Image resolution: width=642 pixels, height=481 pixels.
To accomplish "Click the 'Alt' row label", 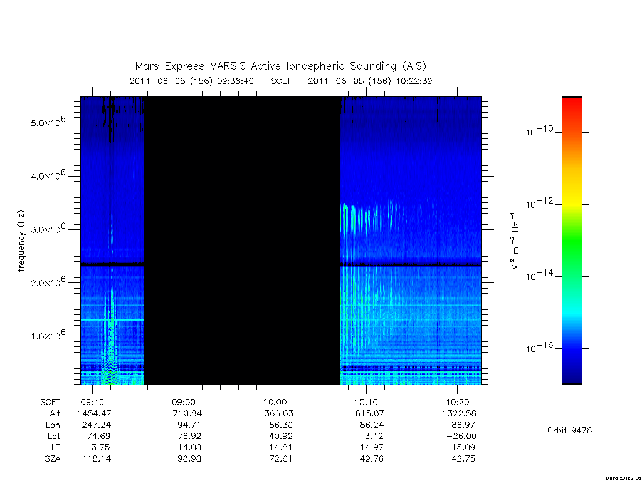I will pyautogui.click(x=55, y=413).
